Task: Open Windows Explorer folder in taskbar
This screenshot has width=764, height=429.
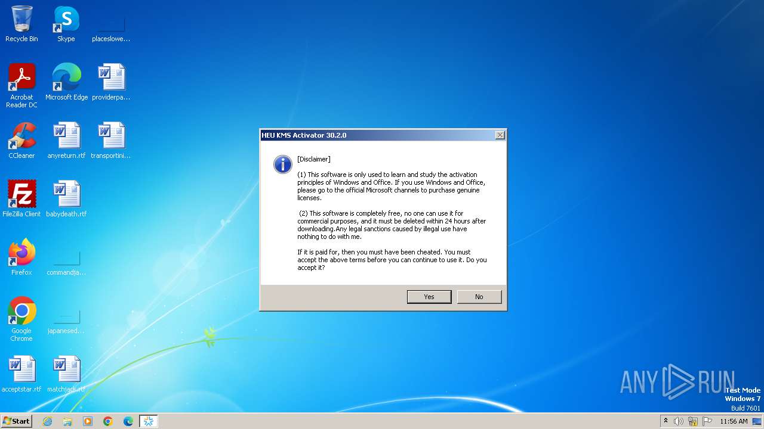Action: pyautogui.click(x=67, y=421)
